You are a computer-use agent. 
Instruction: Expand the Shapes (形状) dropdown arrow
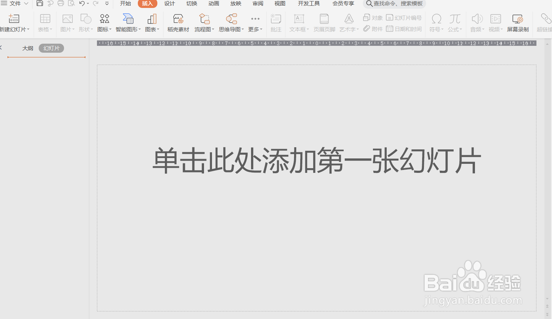[92, 30]
